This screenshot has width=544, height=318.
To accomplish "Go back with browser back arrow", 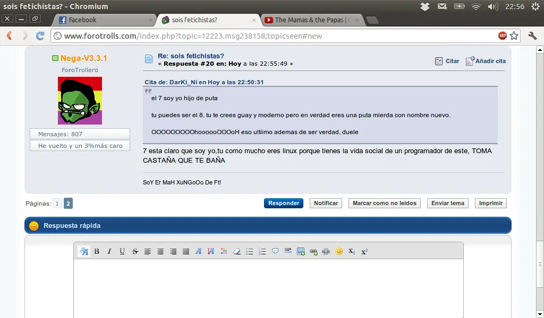I will [x=10, y=36].
